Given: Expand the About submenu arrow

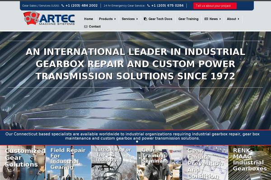Looking at the screenshot, I should coord(238,19).
